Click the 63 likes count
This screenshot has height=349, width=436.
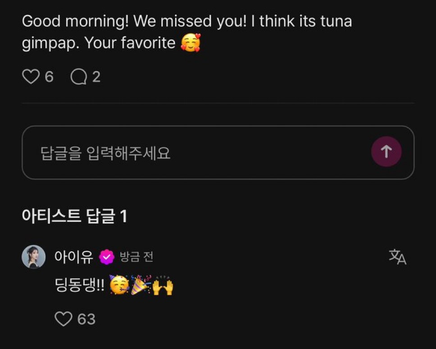(x=86, y=319)
